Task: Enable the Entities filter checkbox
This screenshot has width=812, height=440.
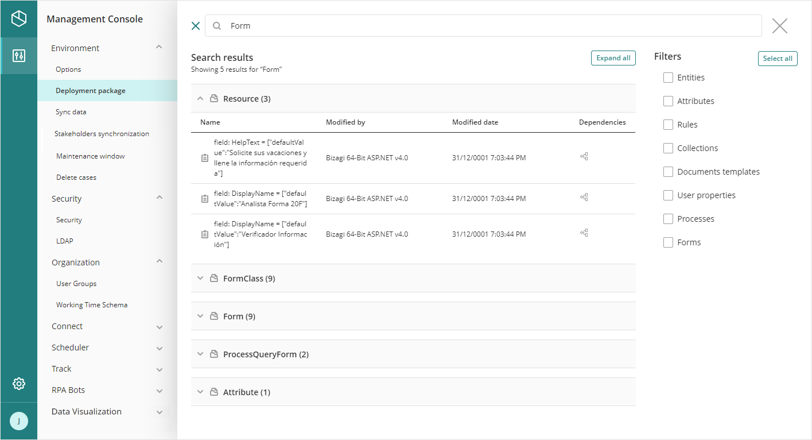Action: [668, 78]
